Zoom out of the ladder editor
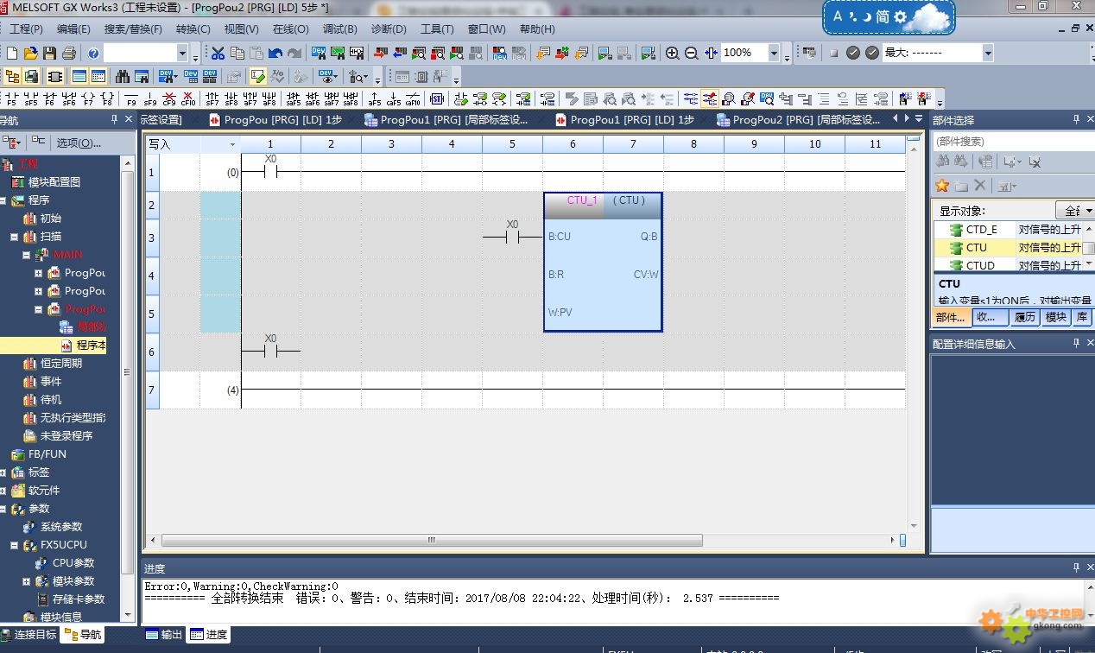Viewport: 1095px width, 653px height. [692, 53]
